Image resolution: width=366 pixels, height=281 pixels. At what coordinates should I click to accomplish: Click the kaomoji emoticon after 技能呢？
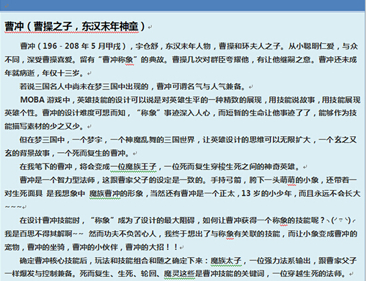(x=341, y=220)
